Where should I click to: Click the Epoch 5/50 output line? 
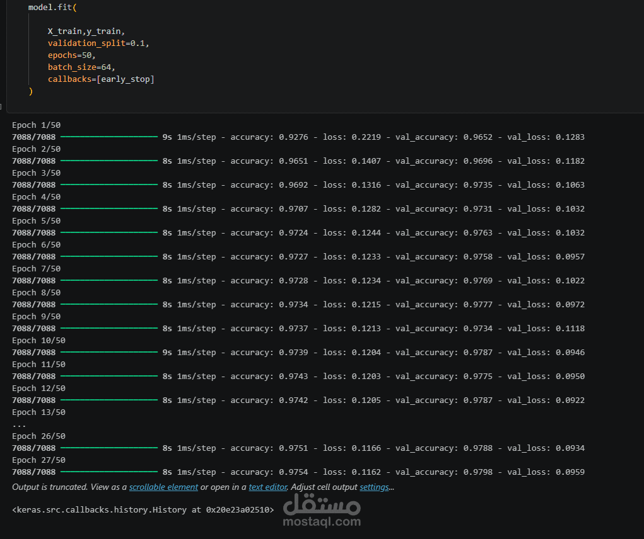(36, 220)
